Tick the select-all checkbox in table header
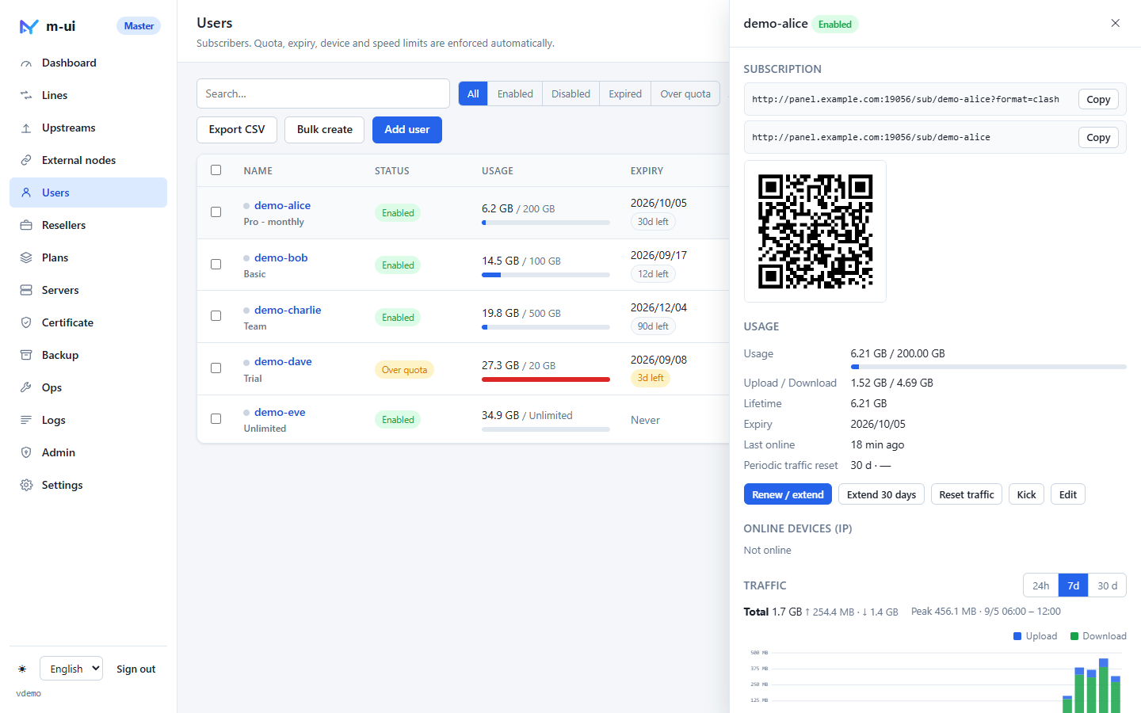This screenshot has width=1141, height=713. 216,170
